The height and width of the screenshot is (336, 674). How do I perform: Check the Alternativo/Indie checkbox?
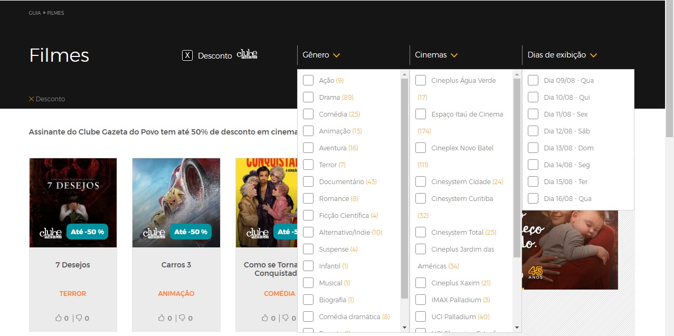tap(308, 232)
